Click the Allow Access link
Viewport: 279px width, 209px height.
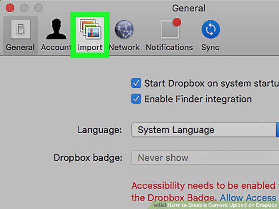click(248, 197)
